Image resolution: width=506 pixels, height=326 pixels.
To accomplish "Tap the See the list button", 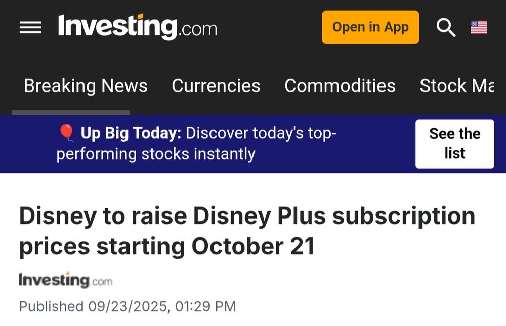I will coord(454,143).
